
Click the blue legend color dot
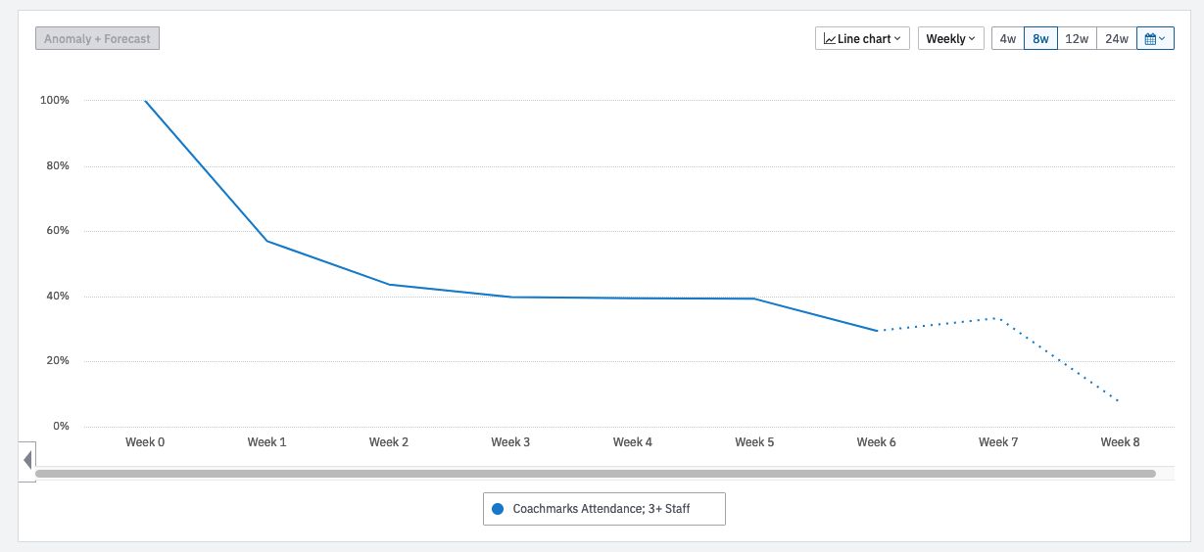[x=498, y=509]
